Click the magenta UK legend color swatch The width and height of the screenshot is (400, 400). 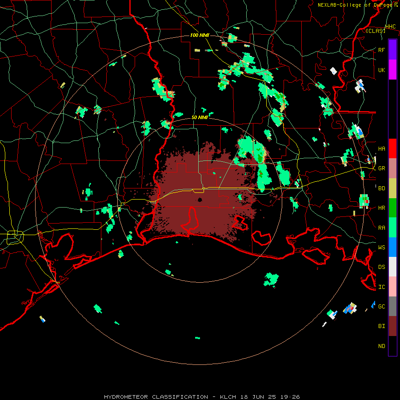[x=392, y=70]
